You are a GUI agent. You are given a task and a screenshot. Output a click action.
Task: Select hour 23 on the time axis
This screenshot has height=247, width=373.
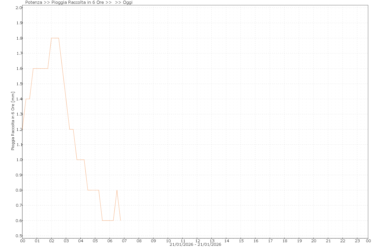tap(357, 241)
